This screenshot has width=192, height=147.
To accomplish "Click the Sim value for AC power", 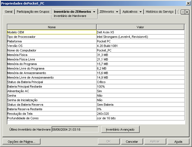I will pos(140,91).
